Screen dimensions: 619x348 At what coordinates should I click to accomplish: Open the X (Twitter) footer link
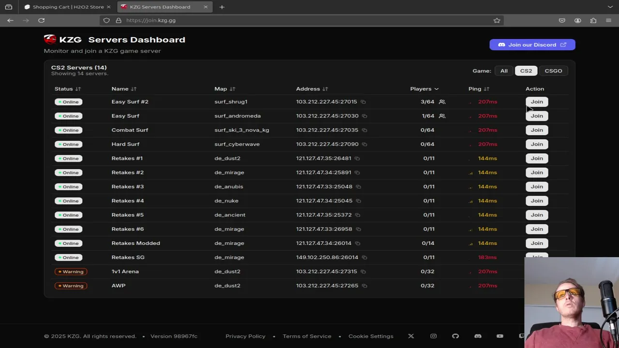click(411, 336)
